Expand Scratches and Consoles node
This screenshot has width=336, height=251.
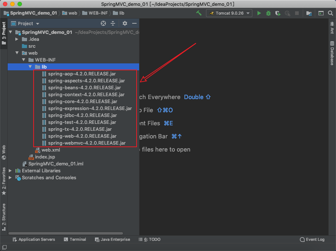[x=10, y=177]
